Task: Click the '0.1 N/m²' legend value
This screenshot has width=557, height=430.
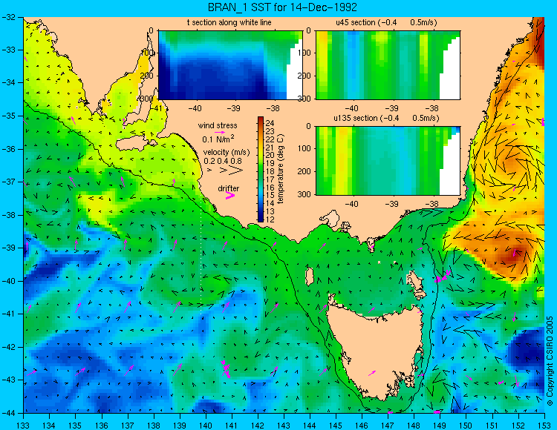Action: point(218,139)
